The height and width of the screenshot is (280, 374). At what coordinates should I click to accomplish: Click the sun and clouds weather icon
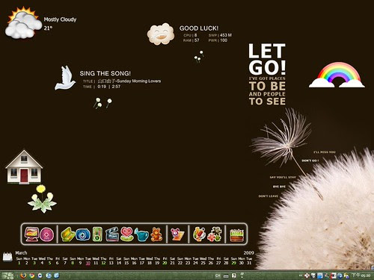point(23,23)
